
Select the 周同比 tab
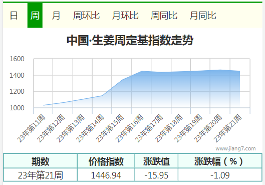pos(164,16)
